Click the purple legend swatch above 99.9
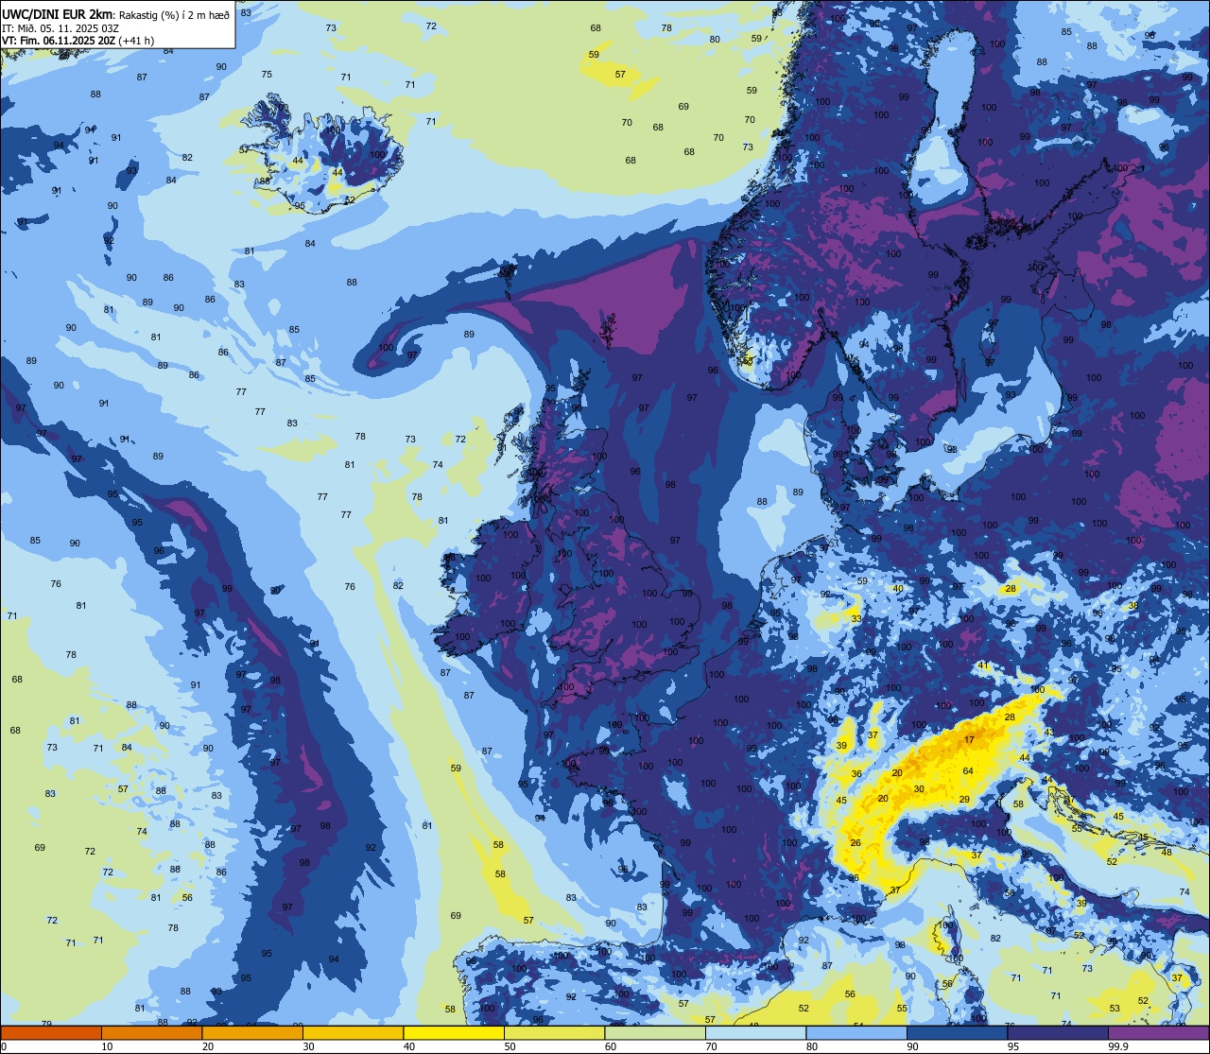Viewport: 1210px width, 1054px height. [x=1158, y=1032]
